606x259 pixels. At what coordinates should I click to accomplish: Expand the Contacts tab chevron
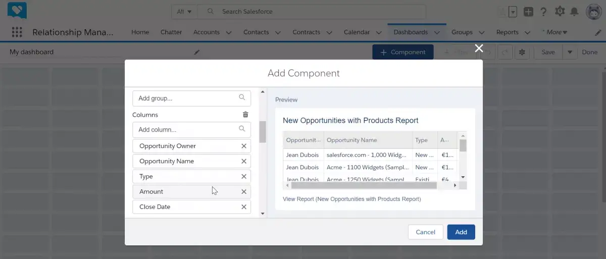[278, 32]
